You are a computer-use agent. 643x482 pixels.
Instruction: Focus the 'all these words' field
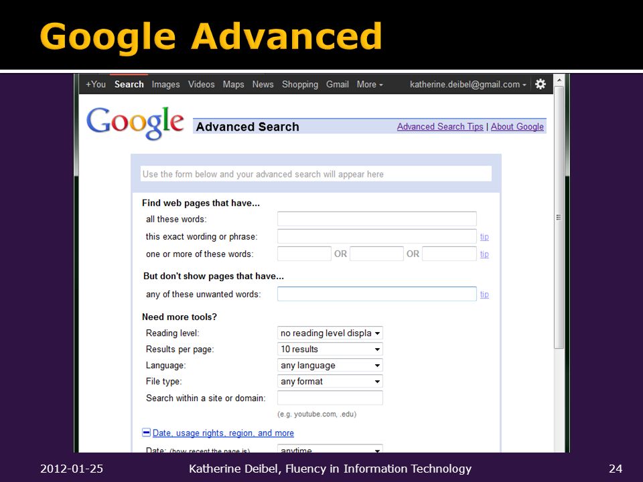click(x=377, y=219)
